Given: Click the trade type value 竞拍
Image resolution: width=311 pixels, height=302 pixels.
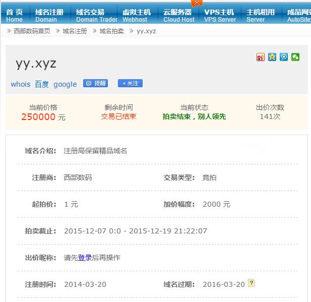Looking at the screenshot, I should (209, 177).
